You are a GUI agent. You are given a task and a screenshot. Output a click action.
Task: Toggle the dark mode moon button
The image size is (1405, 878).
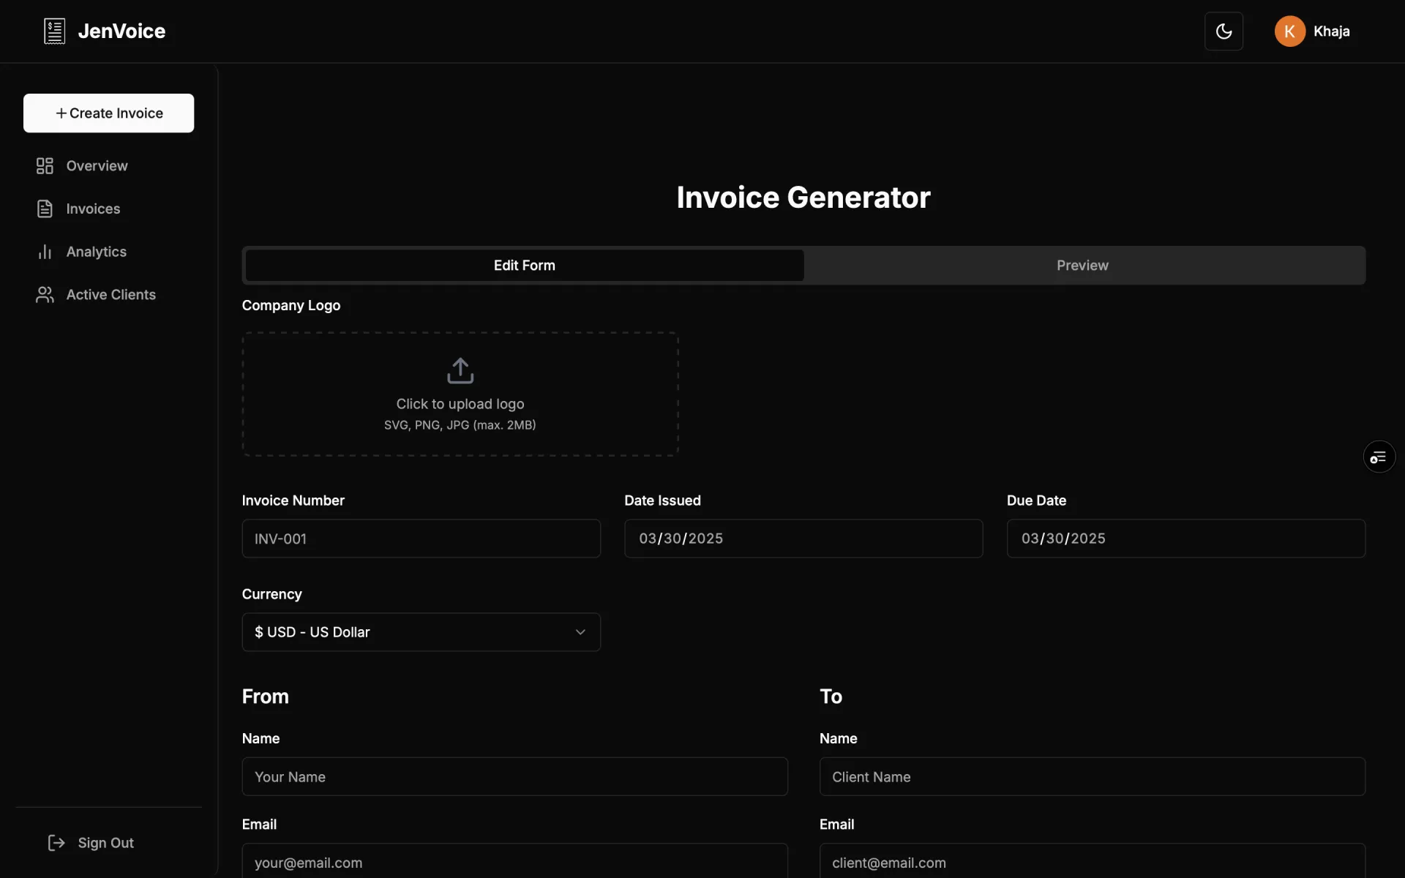1224,31
